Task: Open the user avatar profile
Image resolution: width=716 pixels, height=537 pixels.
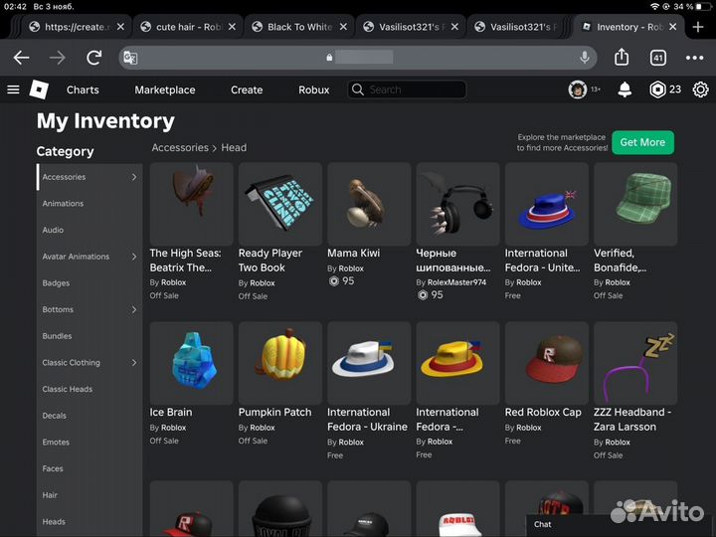Action: point(578,89)
